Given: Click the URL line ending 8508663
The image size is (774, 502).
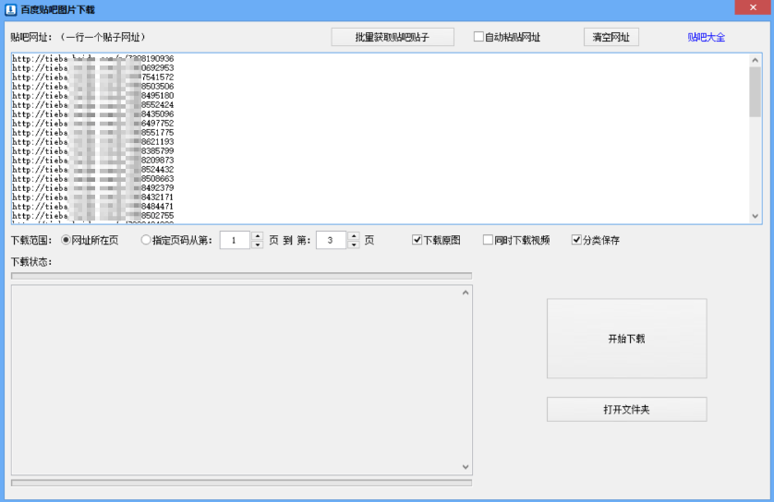Looking at the screenshot, I should [92, 178].
